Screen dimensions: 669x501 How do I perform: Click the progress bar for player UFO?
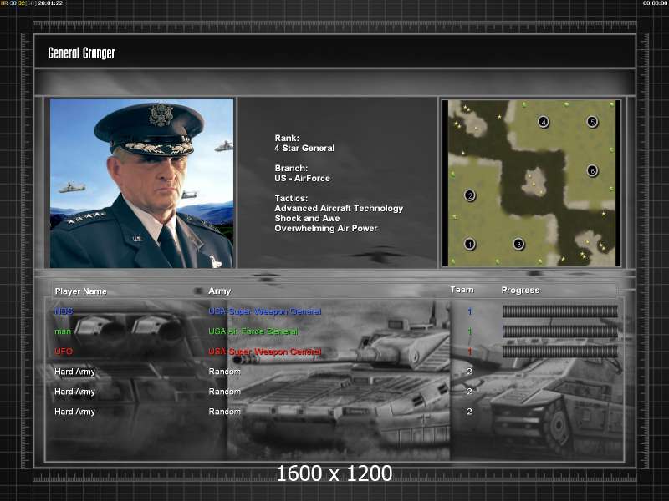click(x=559, y=352)
